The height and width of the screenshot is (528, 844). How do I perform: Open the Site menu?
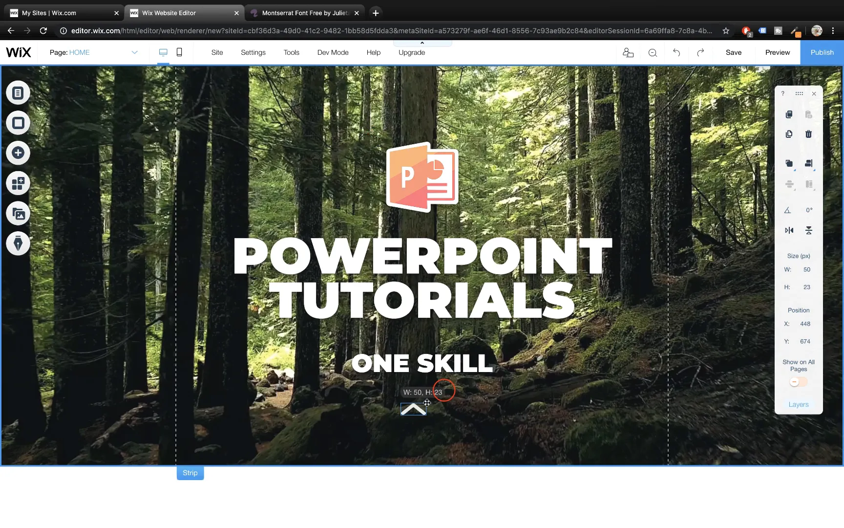(x=217, y=52)
